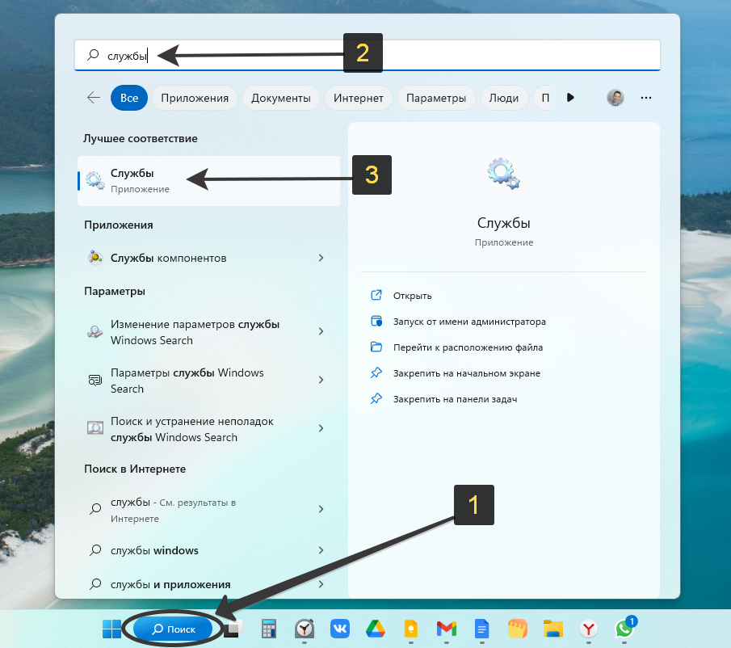This screenshot has width=731, height=648.
Task: Open the three-dots options menu
Action: 646,98
